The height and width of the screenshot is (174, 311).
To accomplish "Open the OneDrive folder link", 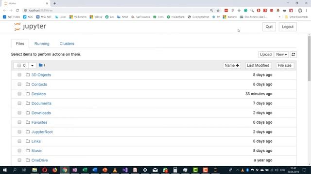I will click(x=39, y=160).
